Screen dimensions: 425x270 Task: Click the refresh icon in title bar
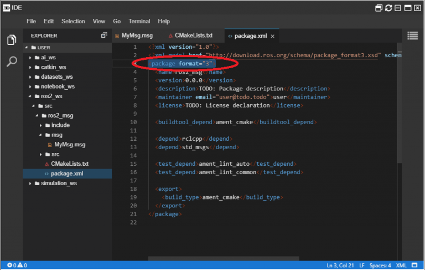(388, 8)
